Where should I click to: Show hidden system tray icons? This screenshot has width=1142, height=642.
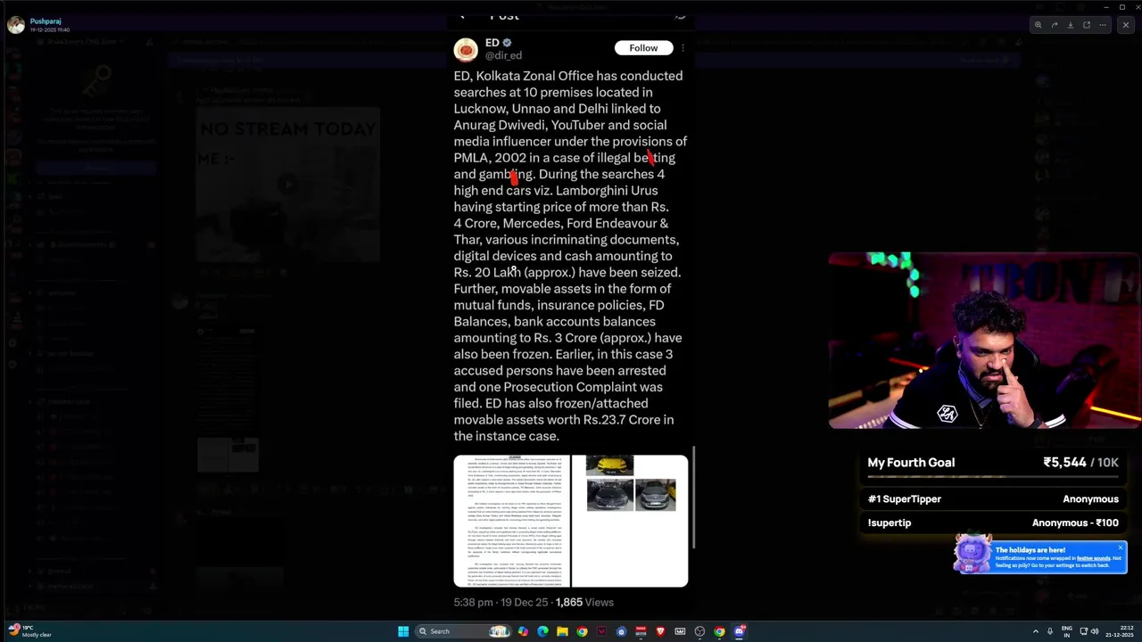pos(1035,631)
